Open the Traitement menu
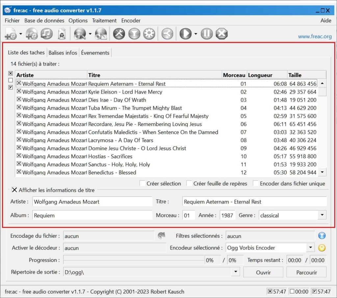 104,20
